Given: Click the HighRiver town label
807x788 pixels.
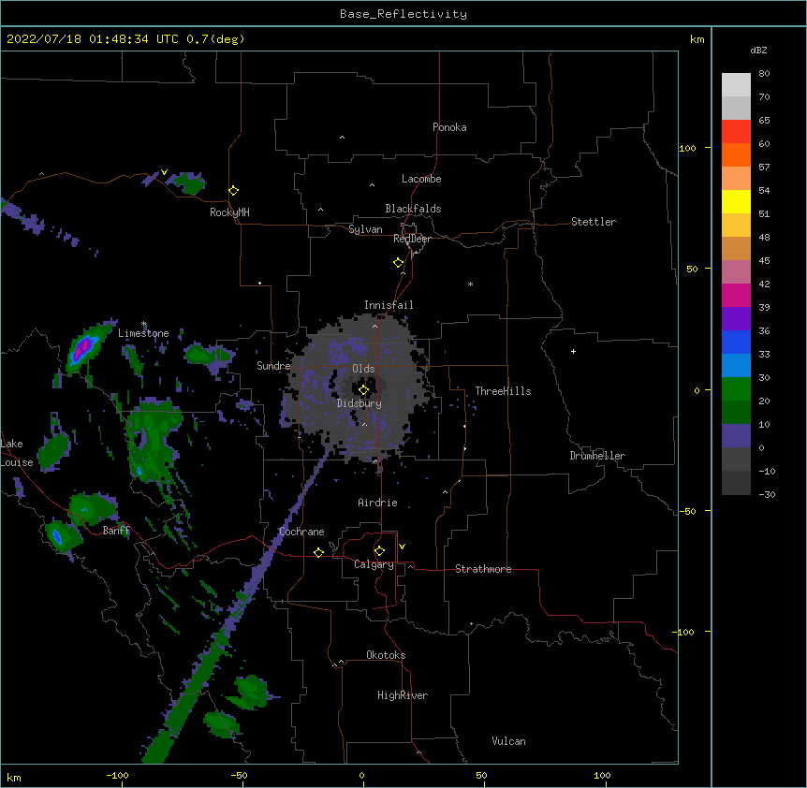Looking at the screenshot, I should [x=403, y=695].
